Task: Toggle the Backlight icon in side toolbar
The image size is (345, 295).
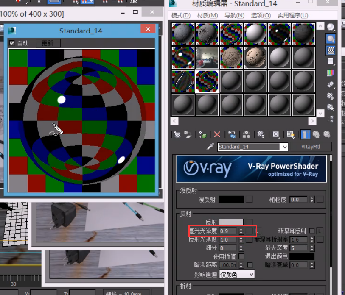Action: tap(331, 39)
